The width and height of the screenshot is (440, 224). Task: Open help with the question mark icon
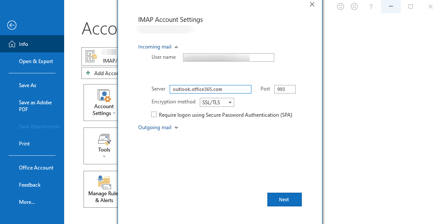pyautogui.click(x=371, y=6)
